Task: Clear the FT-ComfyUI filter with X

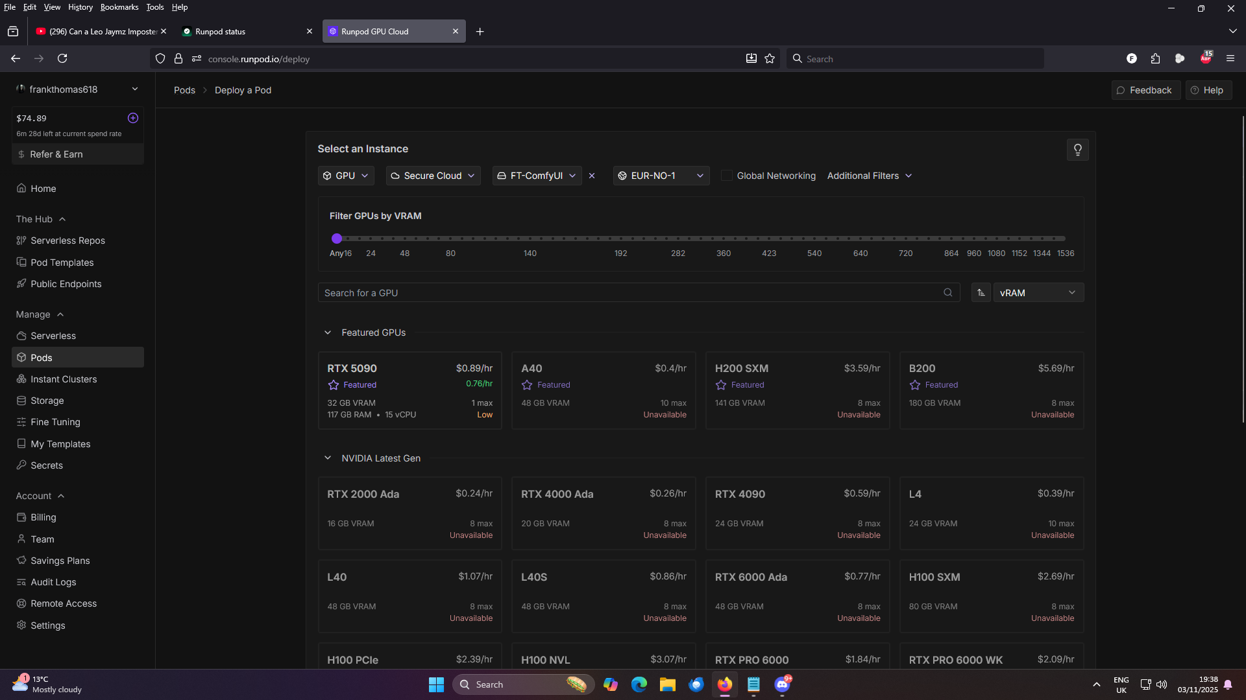Action: pos(592,176)
